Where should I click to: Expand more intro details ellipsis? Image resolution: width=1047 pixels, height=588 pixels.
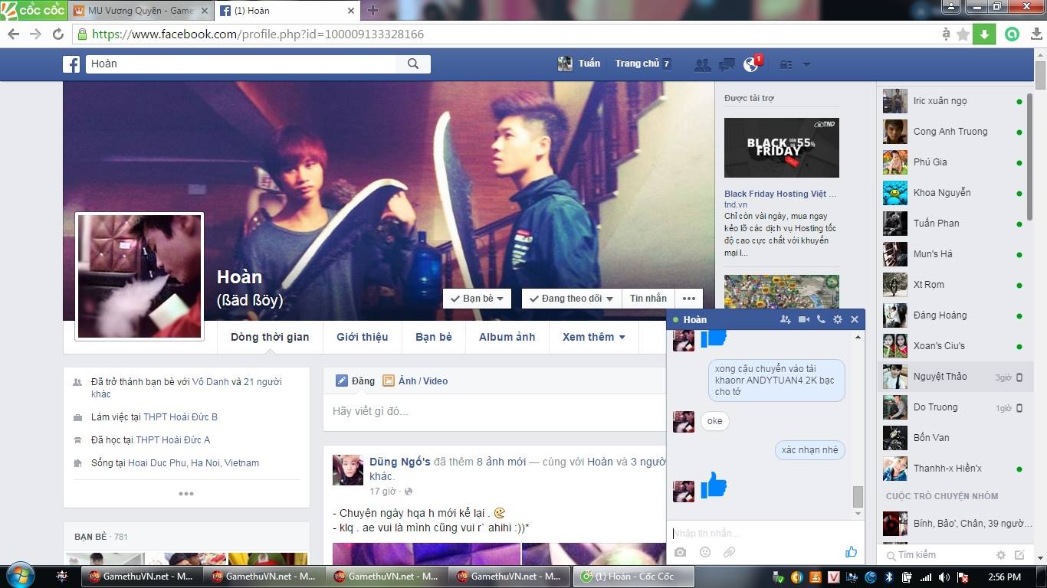click(x=186, y=494)
